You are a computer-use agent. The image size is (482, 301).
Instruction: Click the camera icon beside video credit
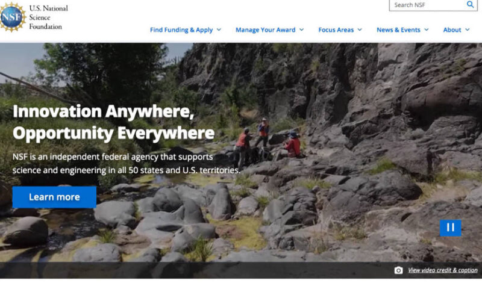coord(398,270)
